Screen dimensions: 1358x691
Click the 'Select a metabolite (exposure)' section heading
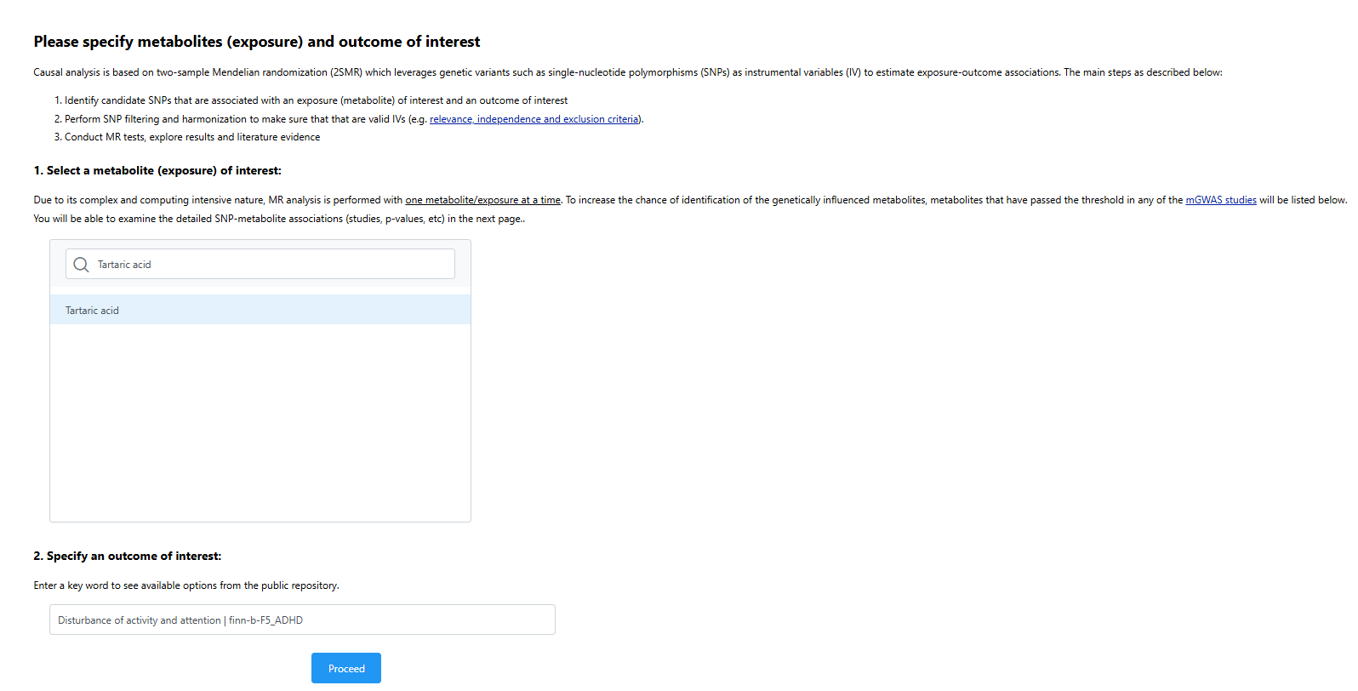[x=157, y=171]
